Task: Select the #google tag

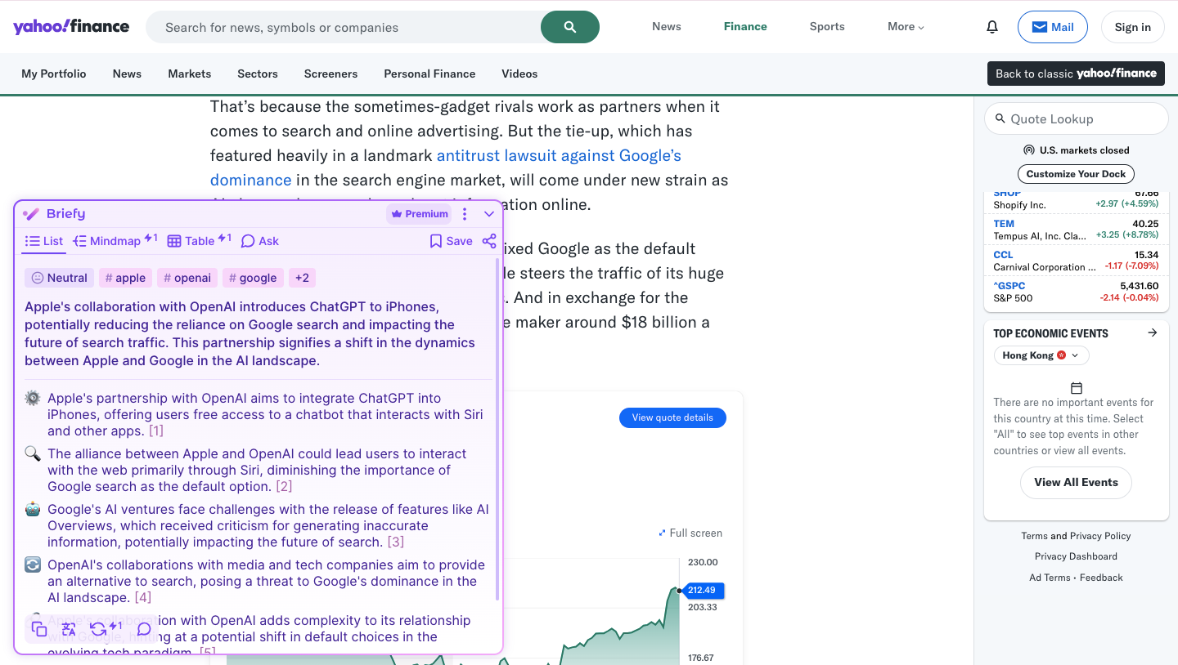Action: [x=253, y=278]
